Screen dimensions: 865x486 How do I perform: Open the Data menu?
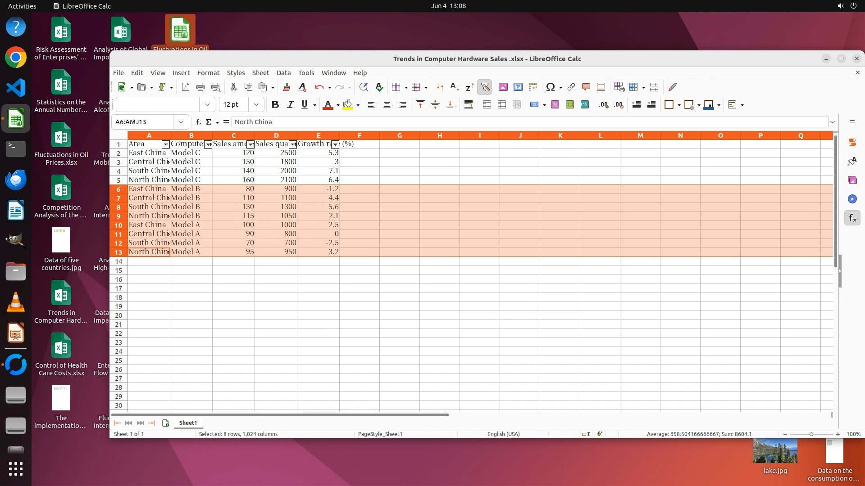click(x=283, y=72)
